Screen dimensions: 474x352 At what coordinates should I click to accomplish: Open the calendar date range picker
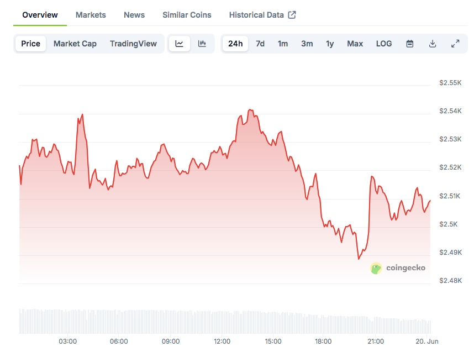click(x=410, y=44)
